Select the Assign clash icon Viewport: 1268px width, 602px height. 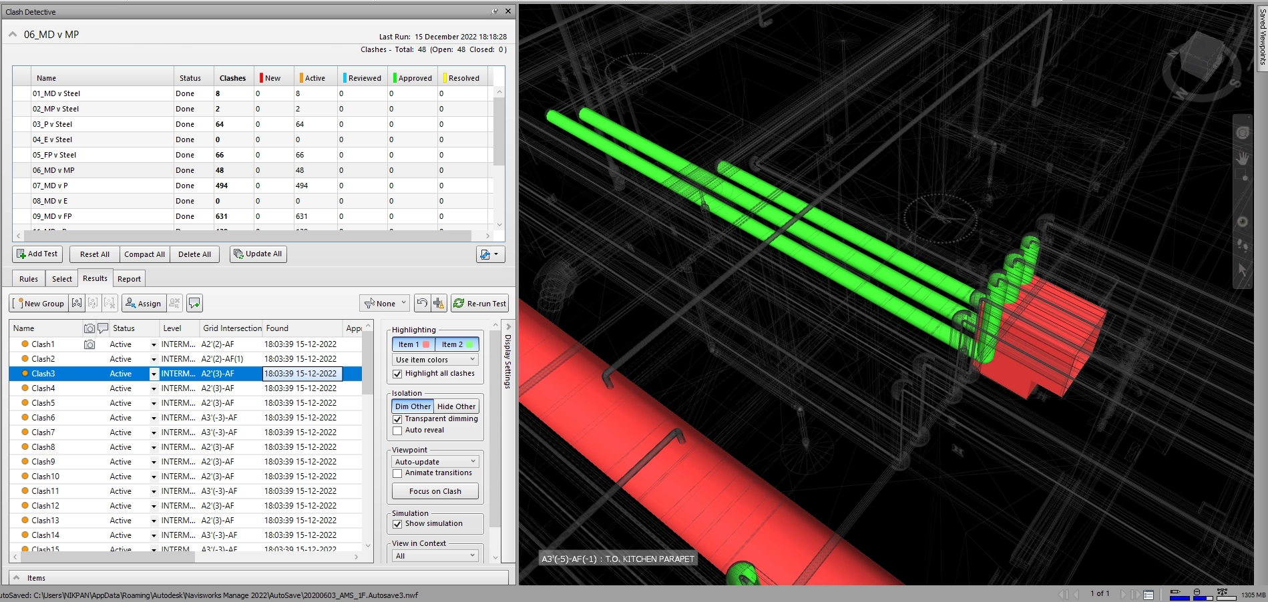coord(143,303)
